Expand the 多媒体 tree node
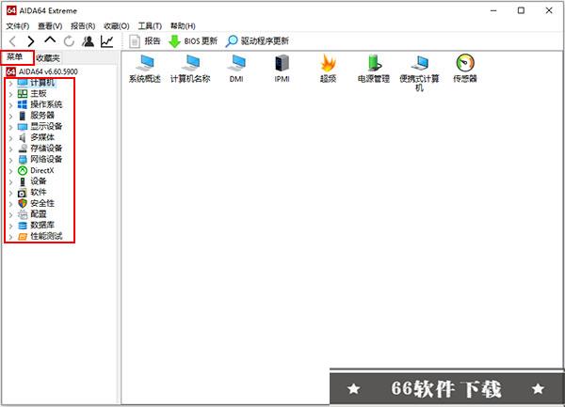This screenshot has height=407, width=565. click(x=10, y=138)
